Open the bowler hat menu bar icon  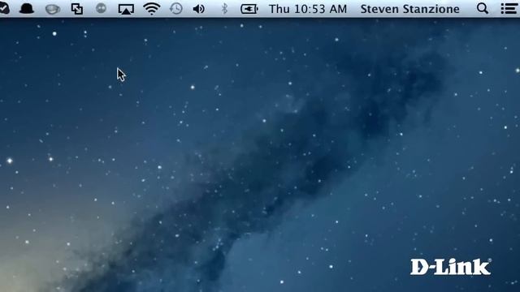(27, 9)
